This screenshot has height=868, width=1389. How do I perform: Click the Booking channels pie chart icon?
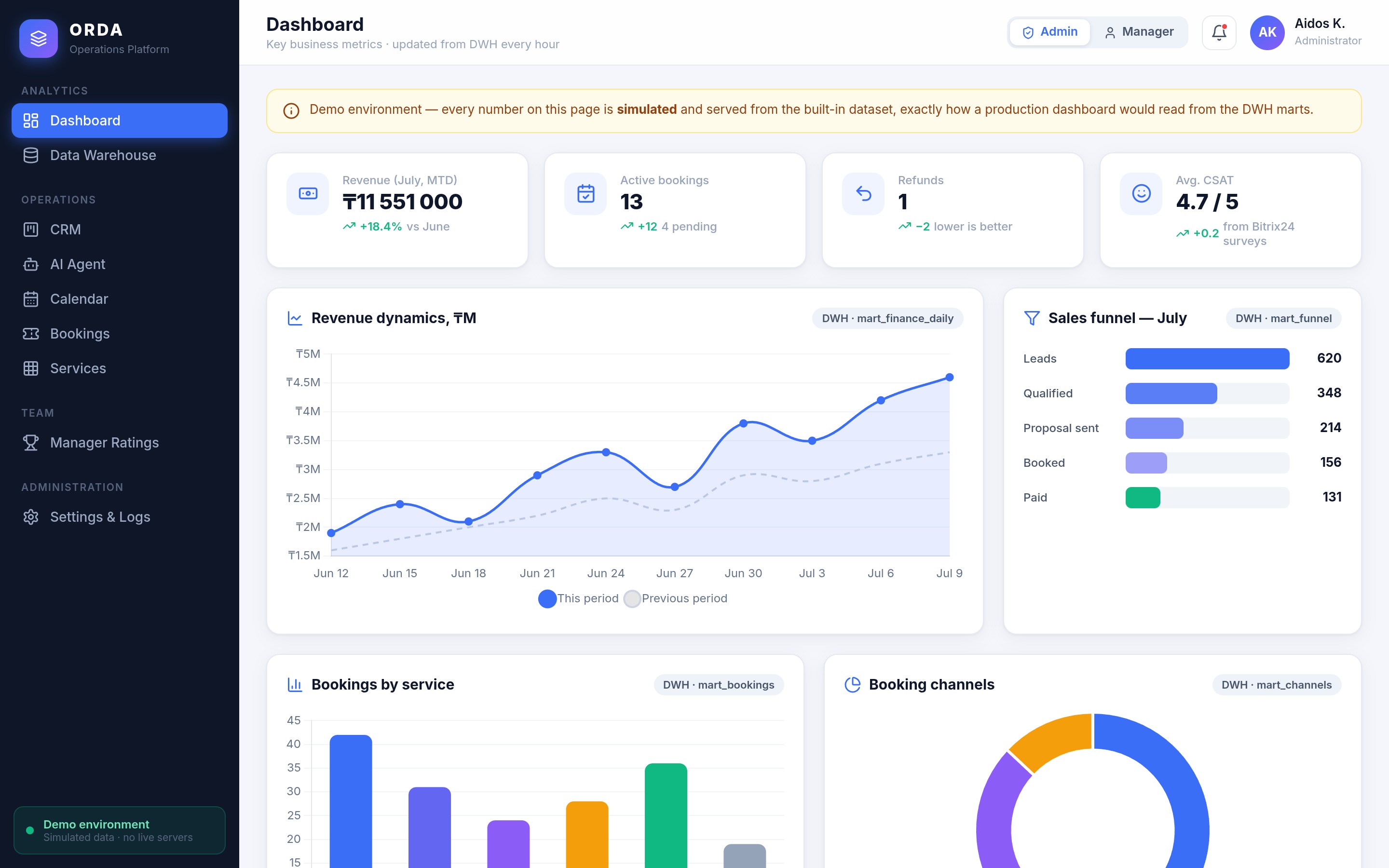pos(852,684)
